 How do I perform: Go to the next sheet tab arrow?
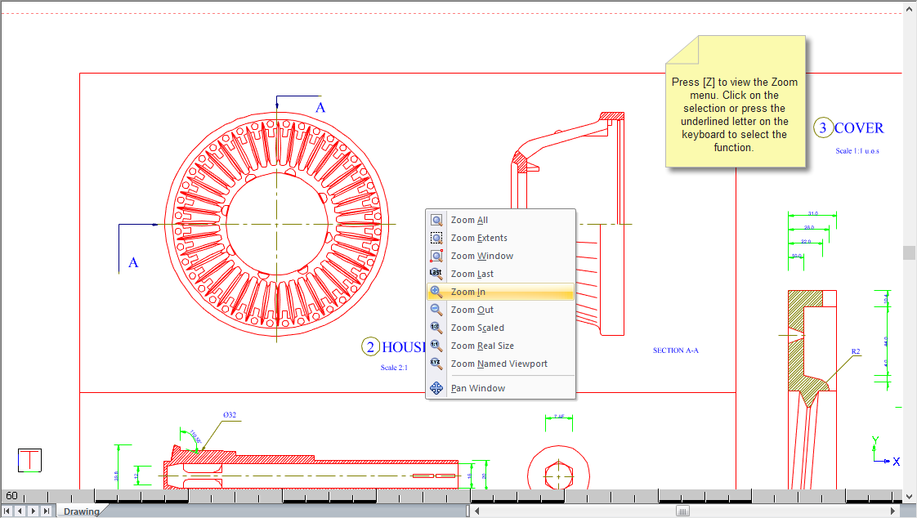[x=33, y=511]
